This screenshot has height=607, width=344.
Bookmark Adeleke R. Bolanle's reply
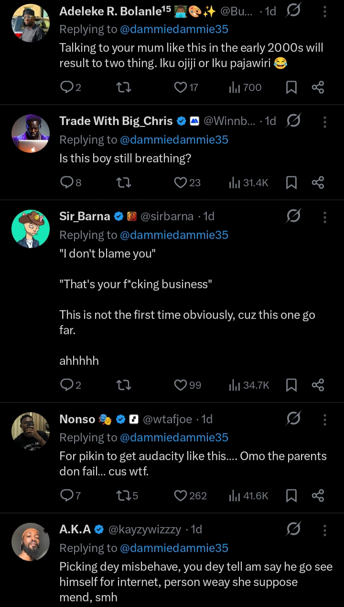click(x=291, y=87)
